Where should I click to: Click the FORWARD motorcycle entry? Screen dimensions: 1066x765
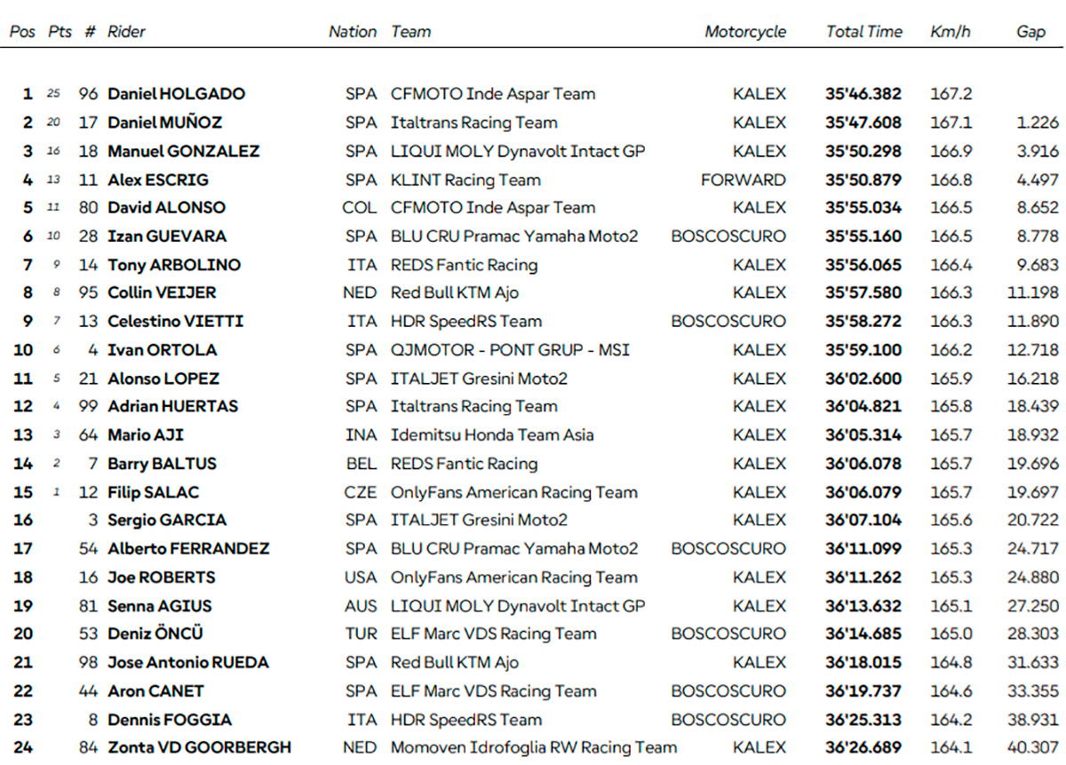pyautogui.click(x=743, y=179)
